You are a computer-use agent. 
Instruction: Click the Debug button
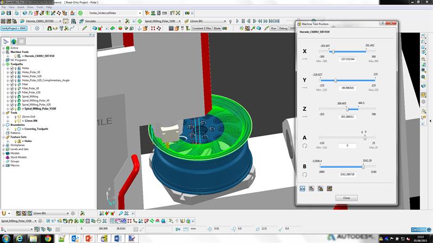tap(283, 29)
